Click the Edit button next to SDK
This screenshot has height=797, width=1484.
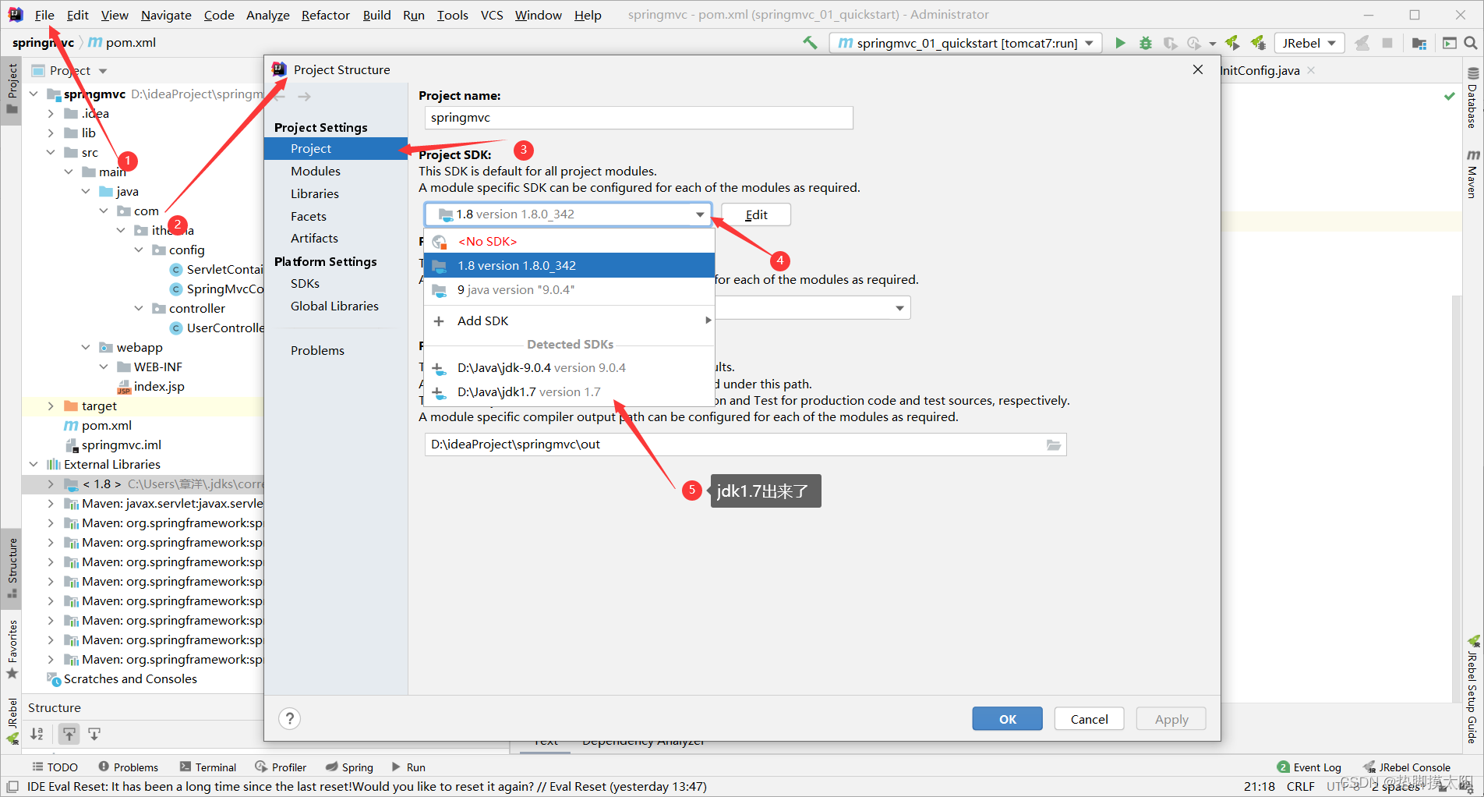coord(756,214)
